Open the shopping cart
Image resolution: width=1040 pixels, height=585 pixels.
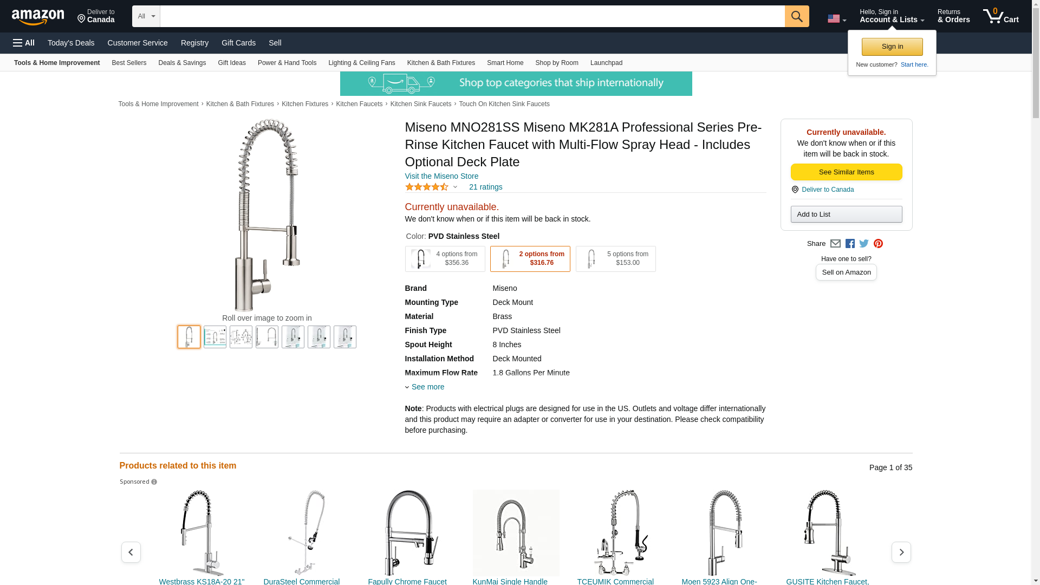click(1000, 16)
